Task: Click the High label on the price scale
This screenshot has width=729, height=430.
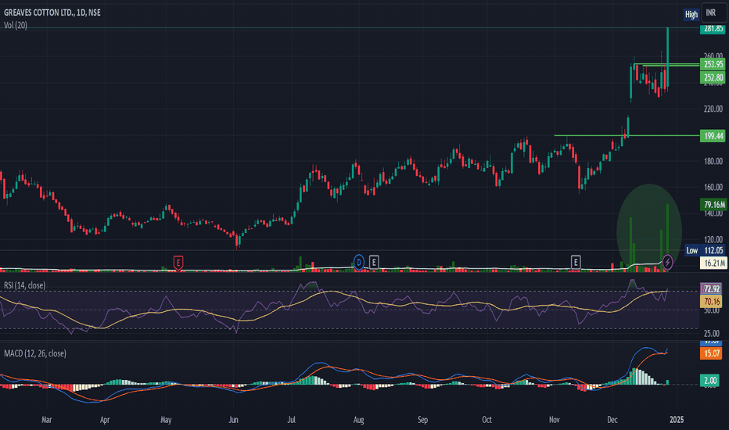Action: (691, 14)
